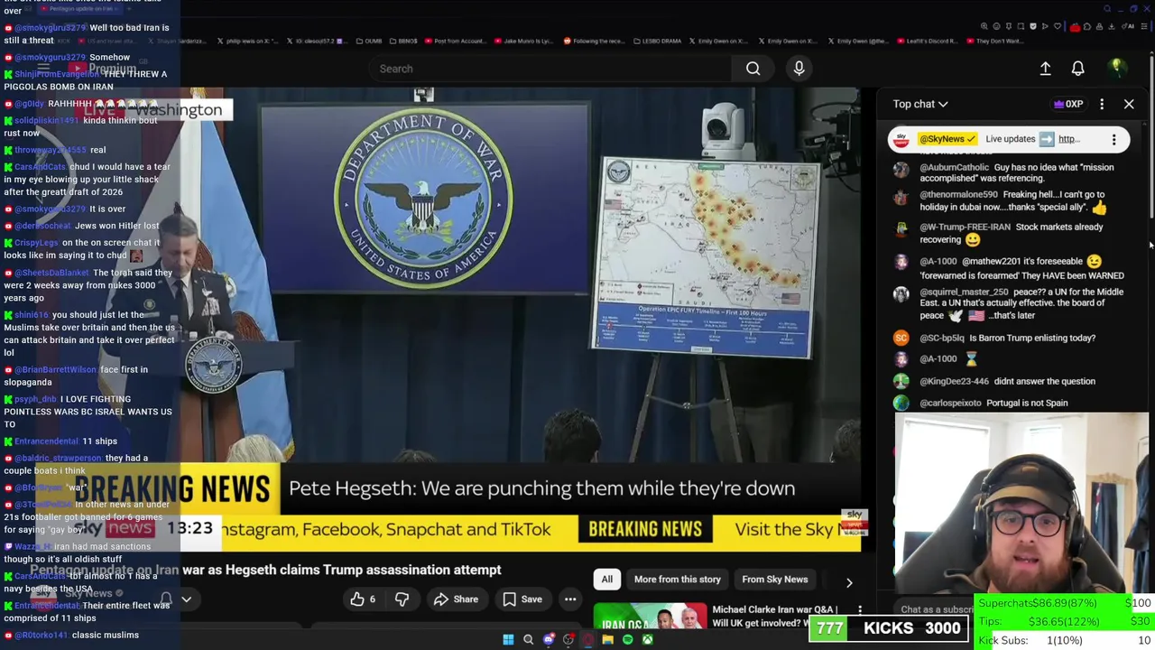The width and height of the screenshot is (1155, 650).
Task: Save the video to a playlist
Action: [x=522, y=599]
